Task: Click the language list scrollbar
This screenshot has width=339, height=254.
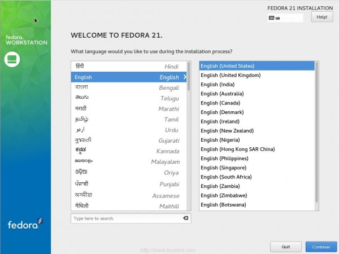Action: coord(189,76)
